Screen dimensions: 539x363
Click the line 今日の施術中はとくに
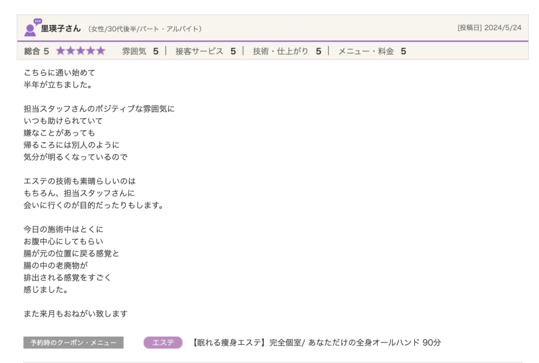pyautogui.click(x=64, y=229)
